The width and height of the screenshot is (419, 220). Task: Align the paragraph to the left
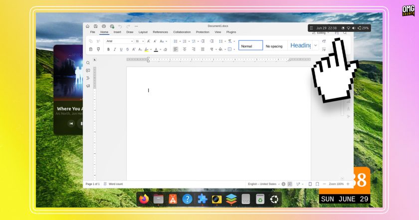[176, 49]
